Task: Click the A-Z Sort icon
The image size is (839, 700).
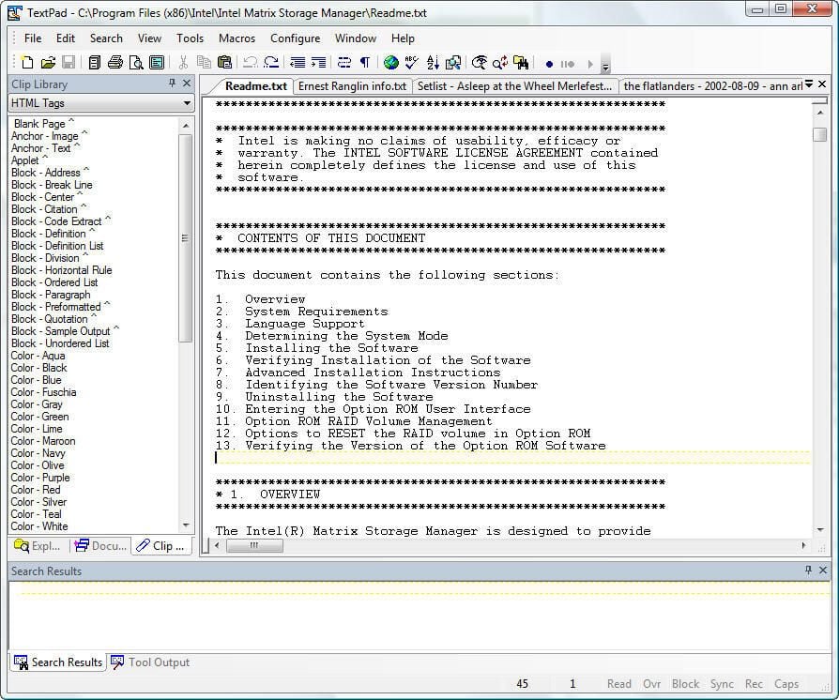Action: [433, 63]
